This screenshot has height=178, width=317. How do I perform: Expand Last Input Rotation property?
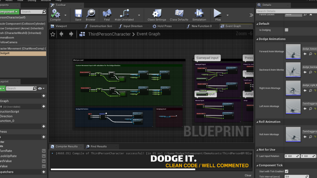257,156
